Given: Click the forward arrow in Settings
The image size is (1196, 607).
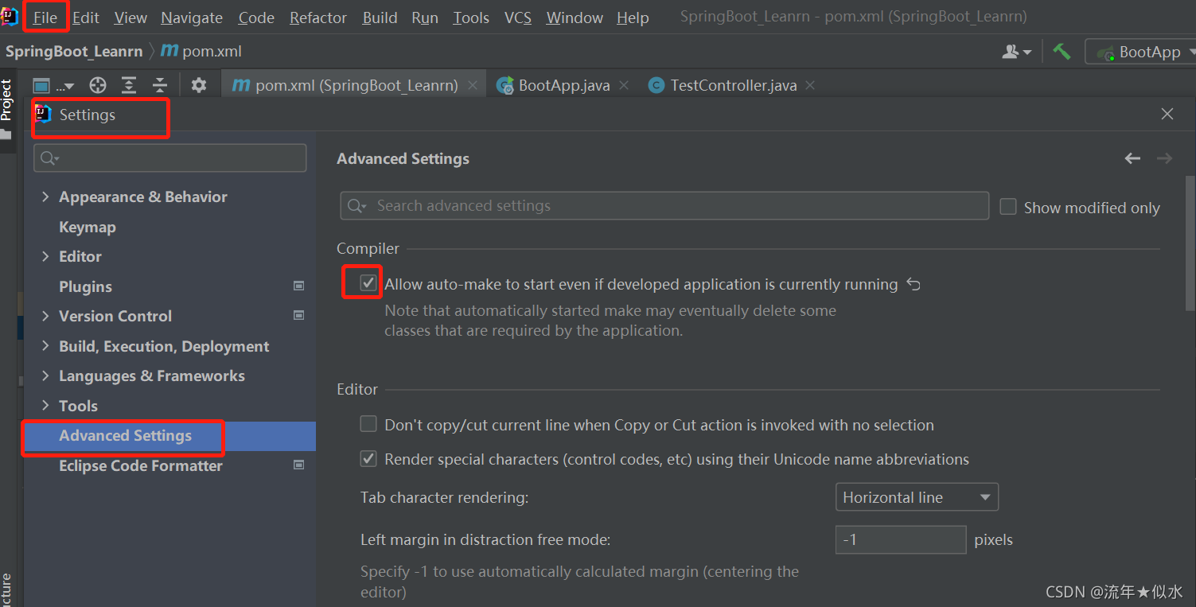Looking at the screenshot, I should pyautogui.click(x=1164, y=158).
